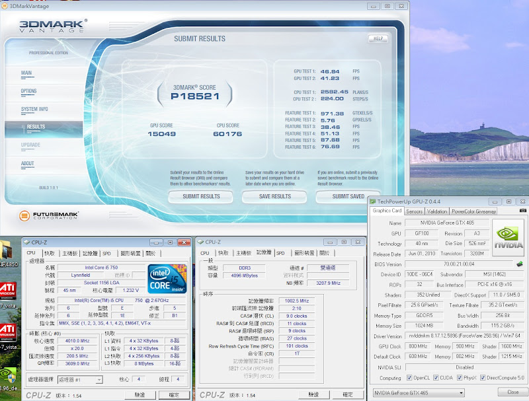Open the OPTIONS section in 3DMark Vantage
529x401 pixels.
[x=28, y=91]
